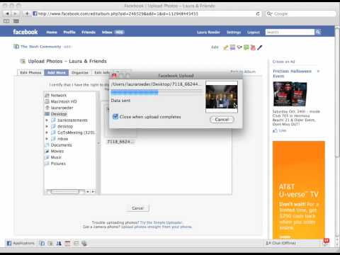Viewport: 340px width, 255px height.
Task: Switch to the Organize tab
Action: 80,72
